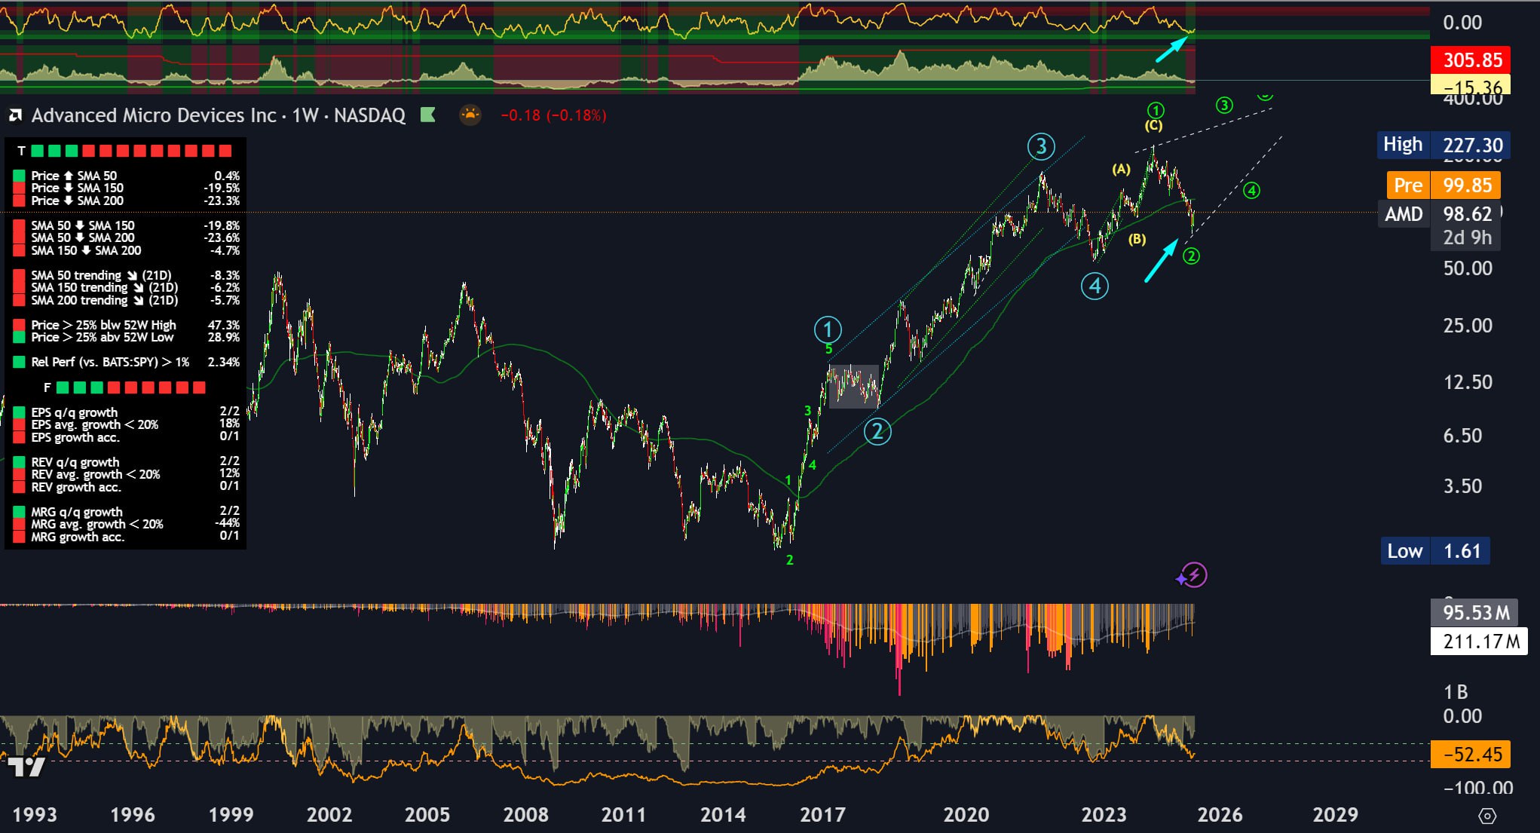
Task: Click the 2017 label on the time axis
Action: pyautogui.click(x=822, y=815)
